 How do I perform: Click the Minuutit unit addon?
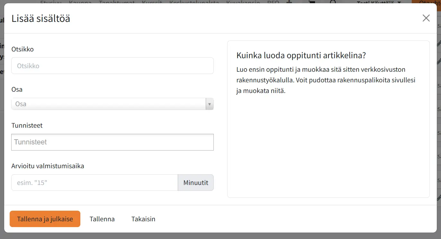pyautogui.click(x=195, y=183)
